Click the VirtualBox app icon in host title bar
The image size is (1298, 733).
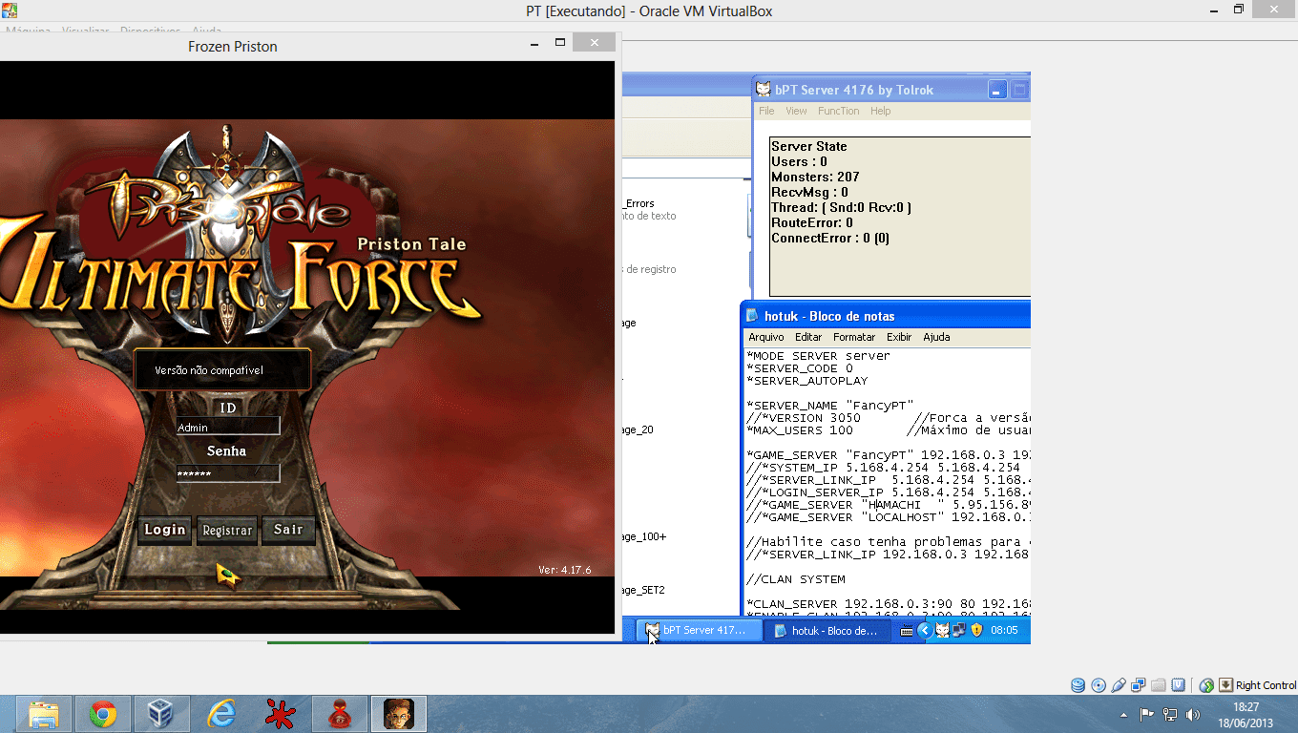click(x=10, y=11)
